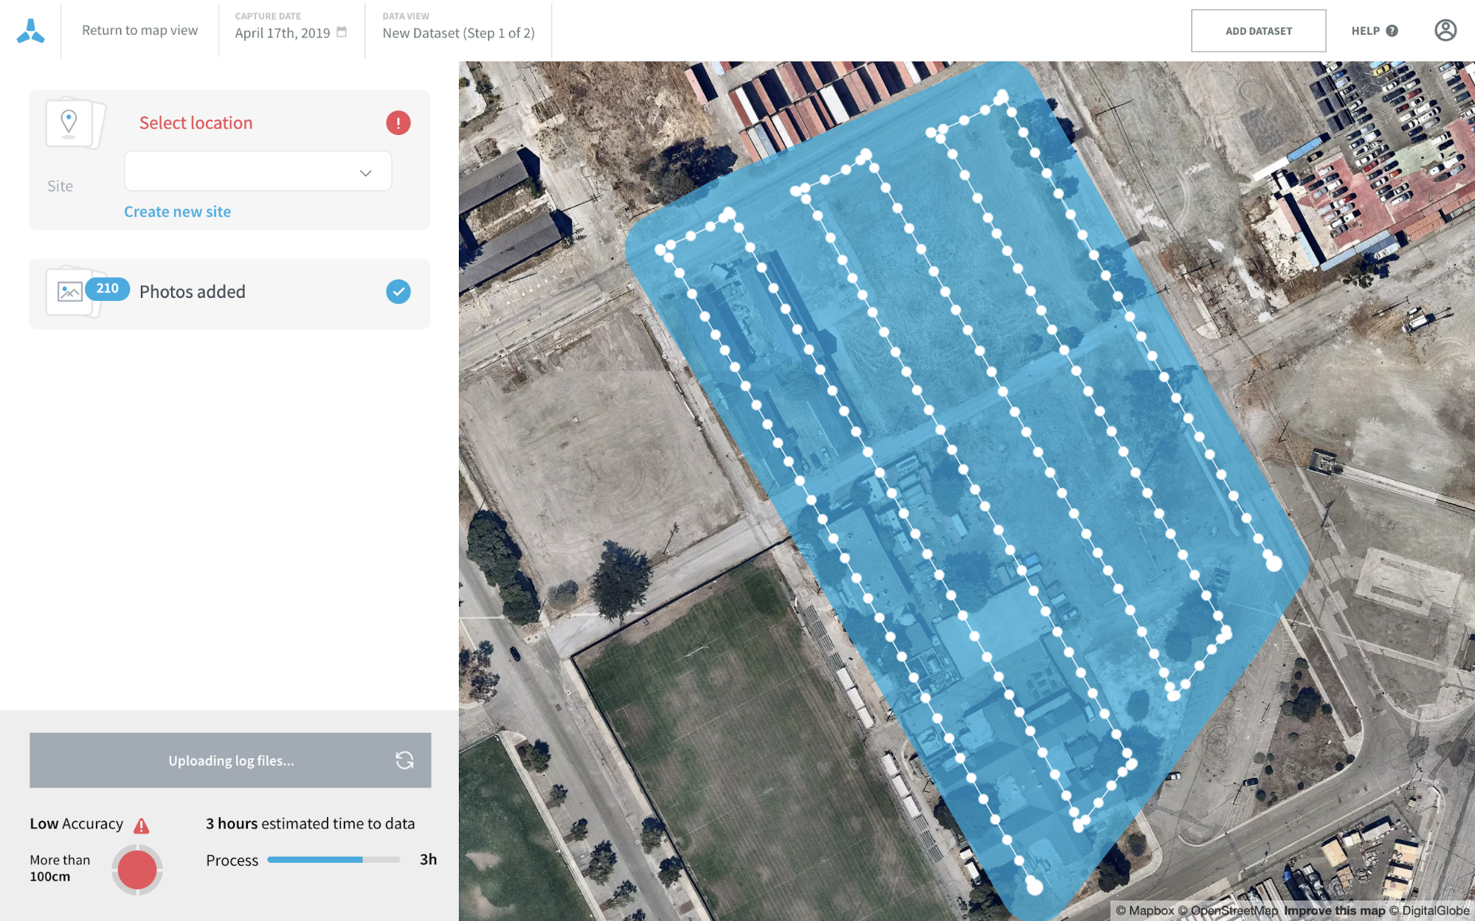Click the refresh spinner icon

(404, 760)
